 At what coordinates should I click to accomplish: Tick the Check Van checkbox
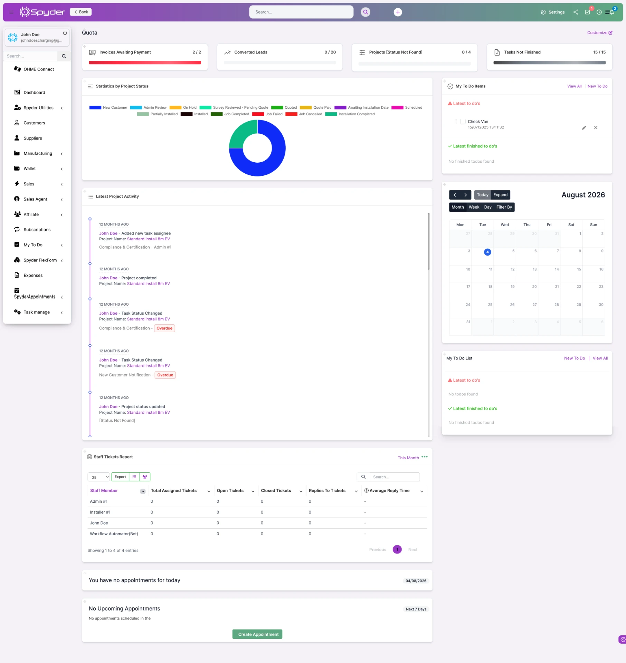[x=463, y=122]
